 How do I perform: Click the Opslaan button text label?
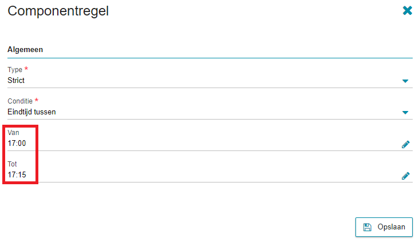[x=391, y=227]
